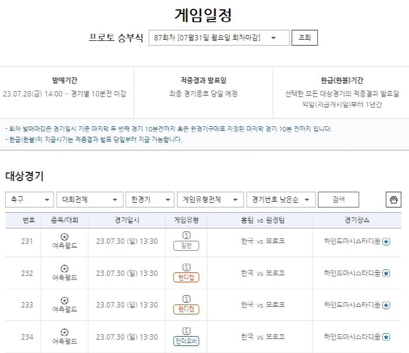409x353 pixels.
Task: Click the S badge in row 233
Action: click(186, 299)
